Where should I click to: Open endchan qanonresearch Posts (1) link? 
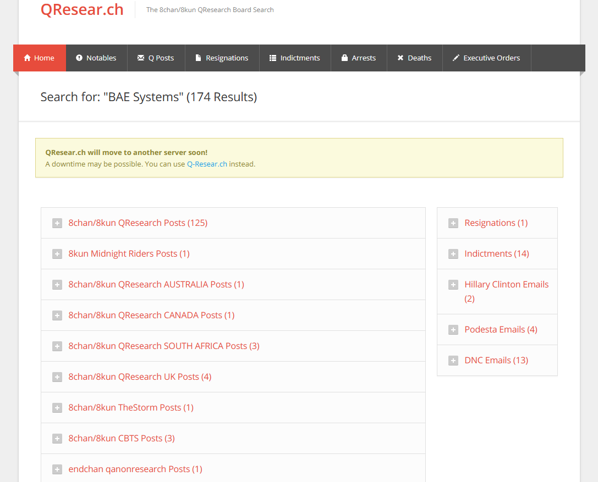135,469
